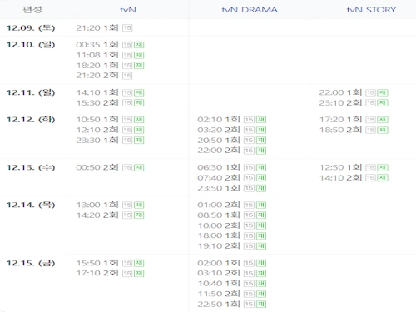Select the 12:10 2회 tvN entry

point(97,130)
